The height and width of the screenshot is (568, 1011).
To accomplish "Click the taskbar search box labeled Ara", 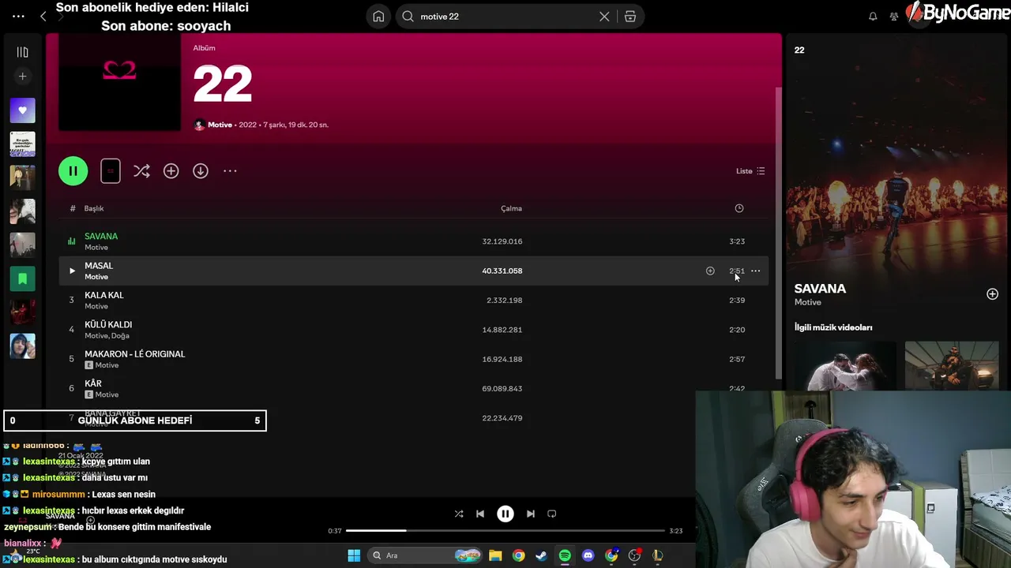I will coord(425,555).
